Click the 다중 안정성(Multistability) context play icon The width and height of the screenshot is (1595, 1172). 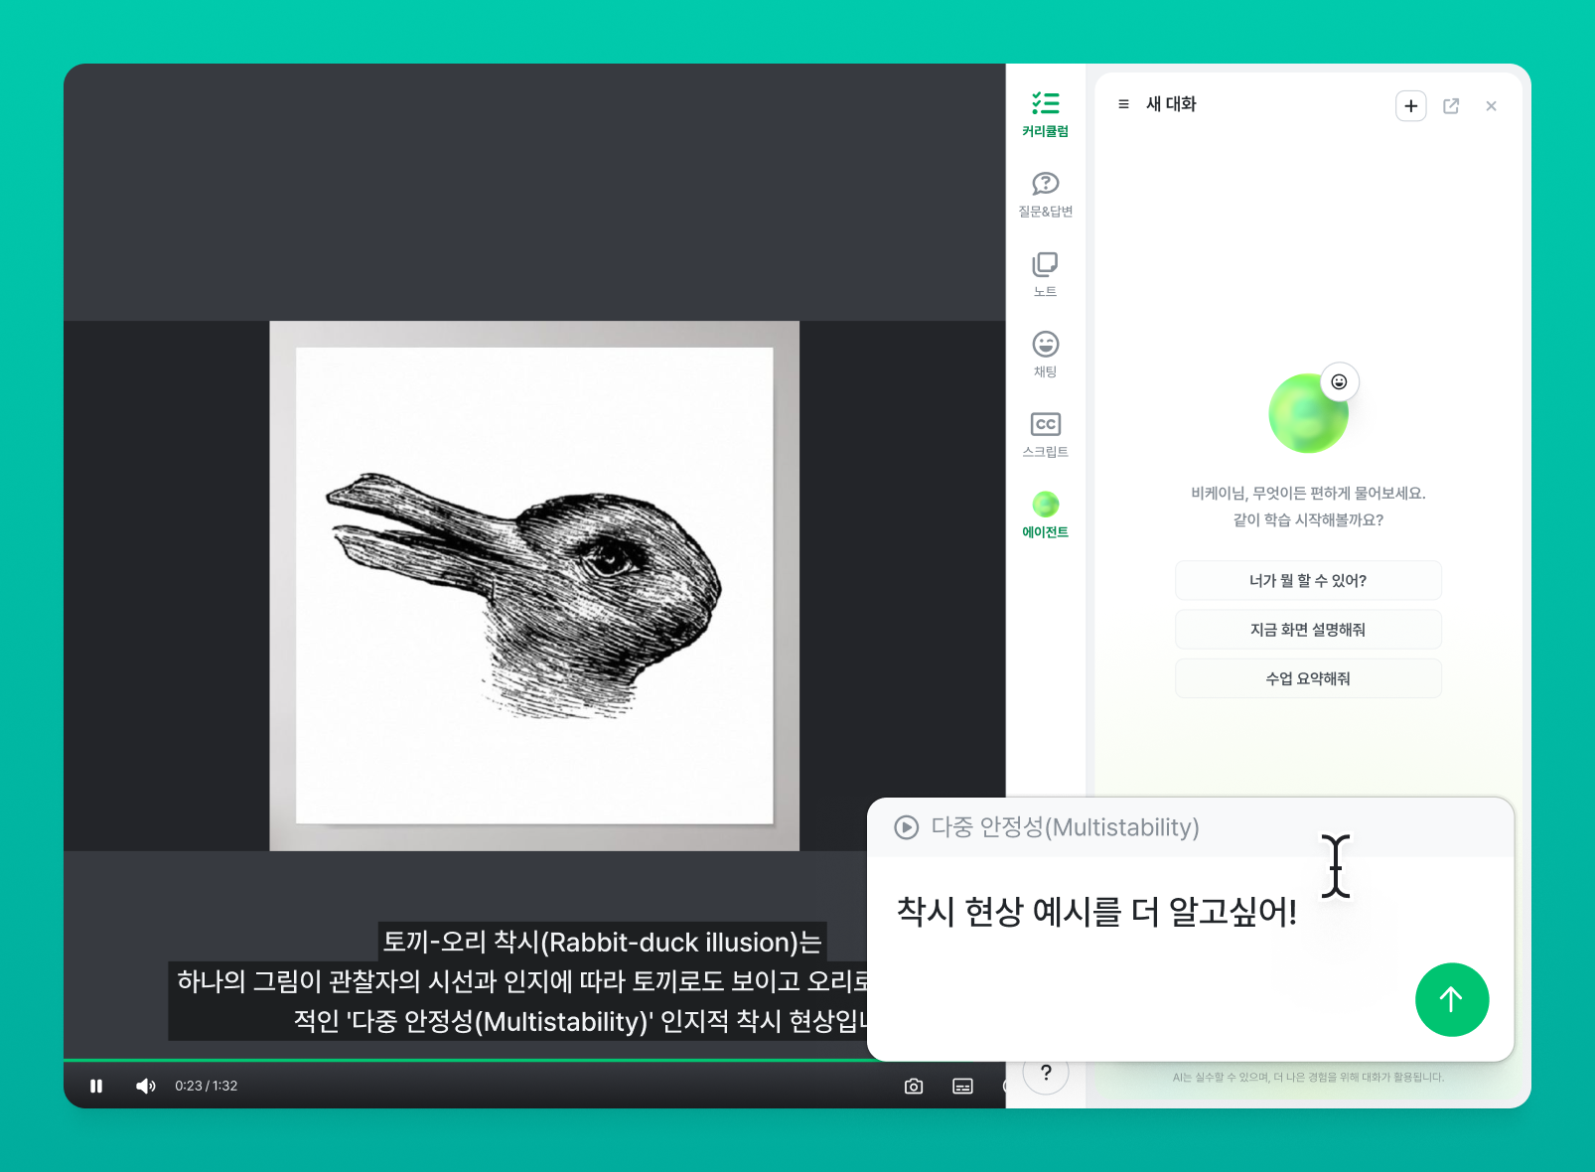(x=906, y=827)
